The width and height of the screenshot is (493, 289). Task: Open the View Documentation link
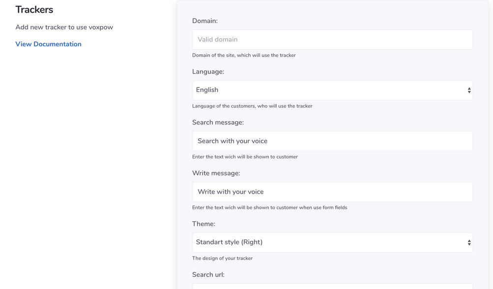tap(49, 44)
